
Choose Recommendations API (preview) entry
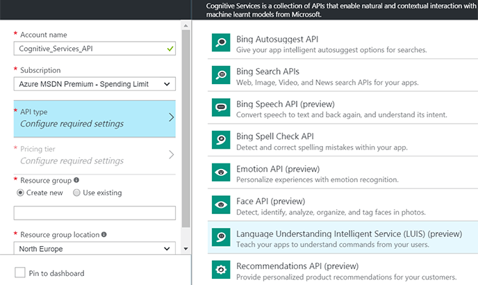coord(343,270)
